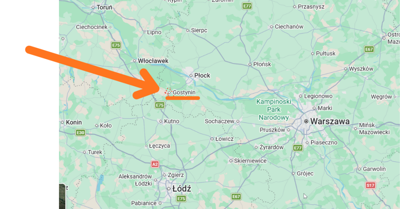Click the Warszawa capital city marker

(306, 121)
